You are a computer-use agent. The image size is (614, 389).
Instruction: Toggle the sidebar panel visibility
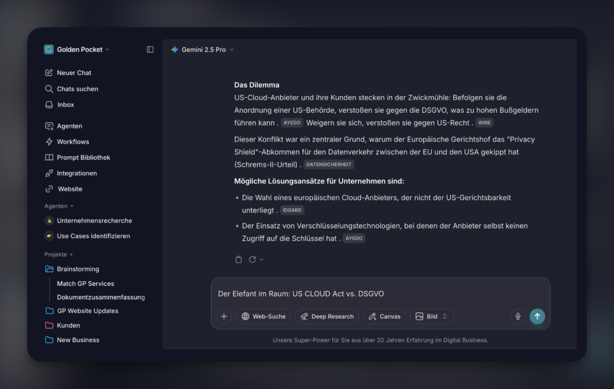click(x=150, y=49)
